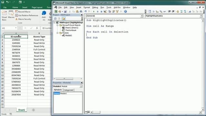Open the Excel Quick Access undo dropdown arrow
The image size is (206, 116).
[x=10, y=2]
